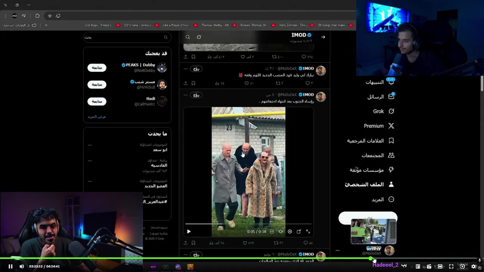
Task: Open the trending topic القادسية
Action: coord(159,165)
